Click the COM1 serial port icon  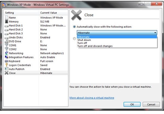coord(7,45)
